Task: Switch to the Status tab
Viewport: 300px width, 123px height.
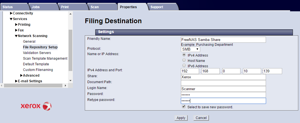Action: (x=8, y=7)
